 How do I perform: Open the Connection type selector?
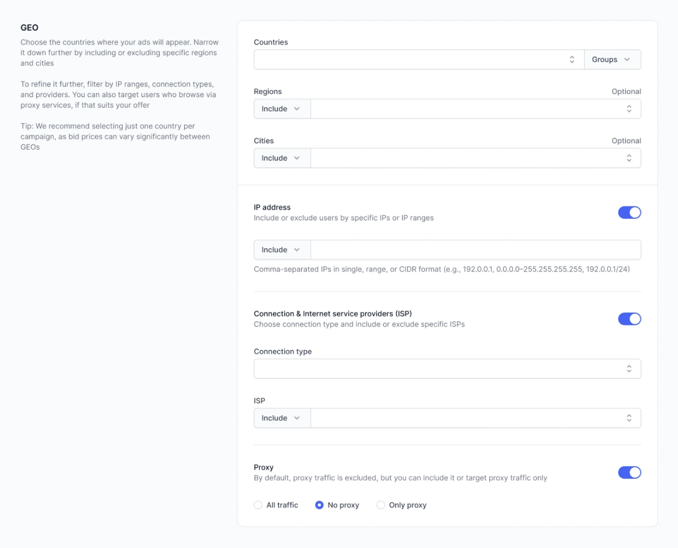pos(446,368)
